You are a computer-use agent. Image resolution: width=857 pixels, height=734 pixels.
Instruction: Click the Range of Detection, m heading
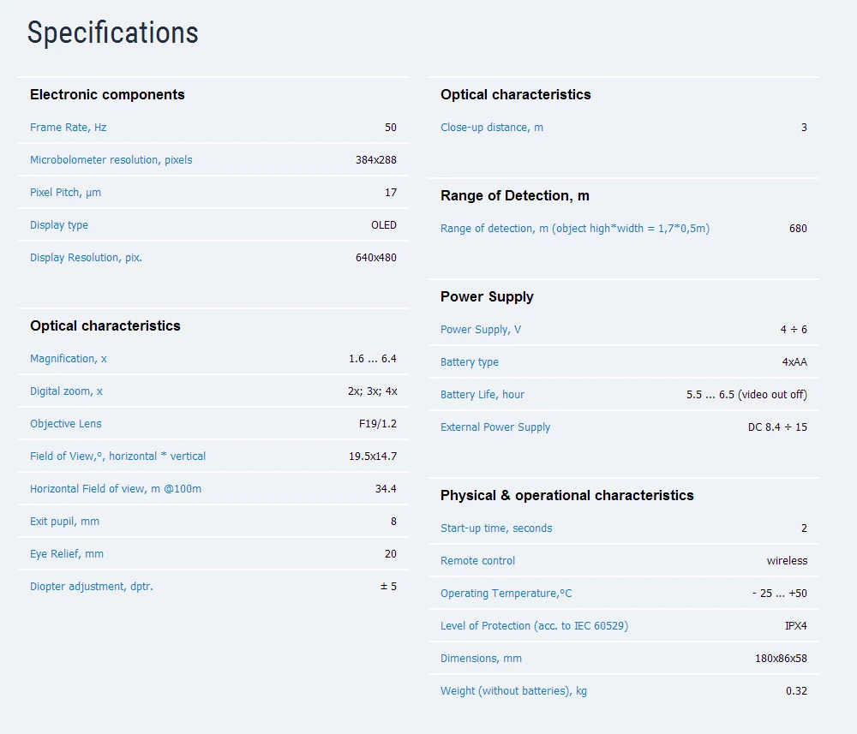(x=515, y=195)
